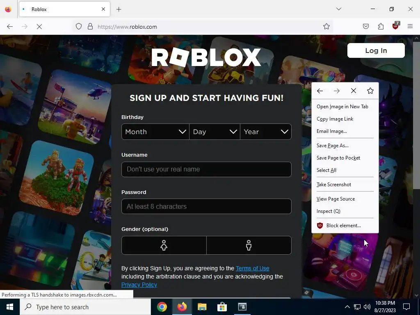The image size is (420, 315).
Task: Open the Extensions puzzle piece icon
Action: point(381,27)
